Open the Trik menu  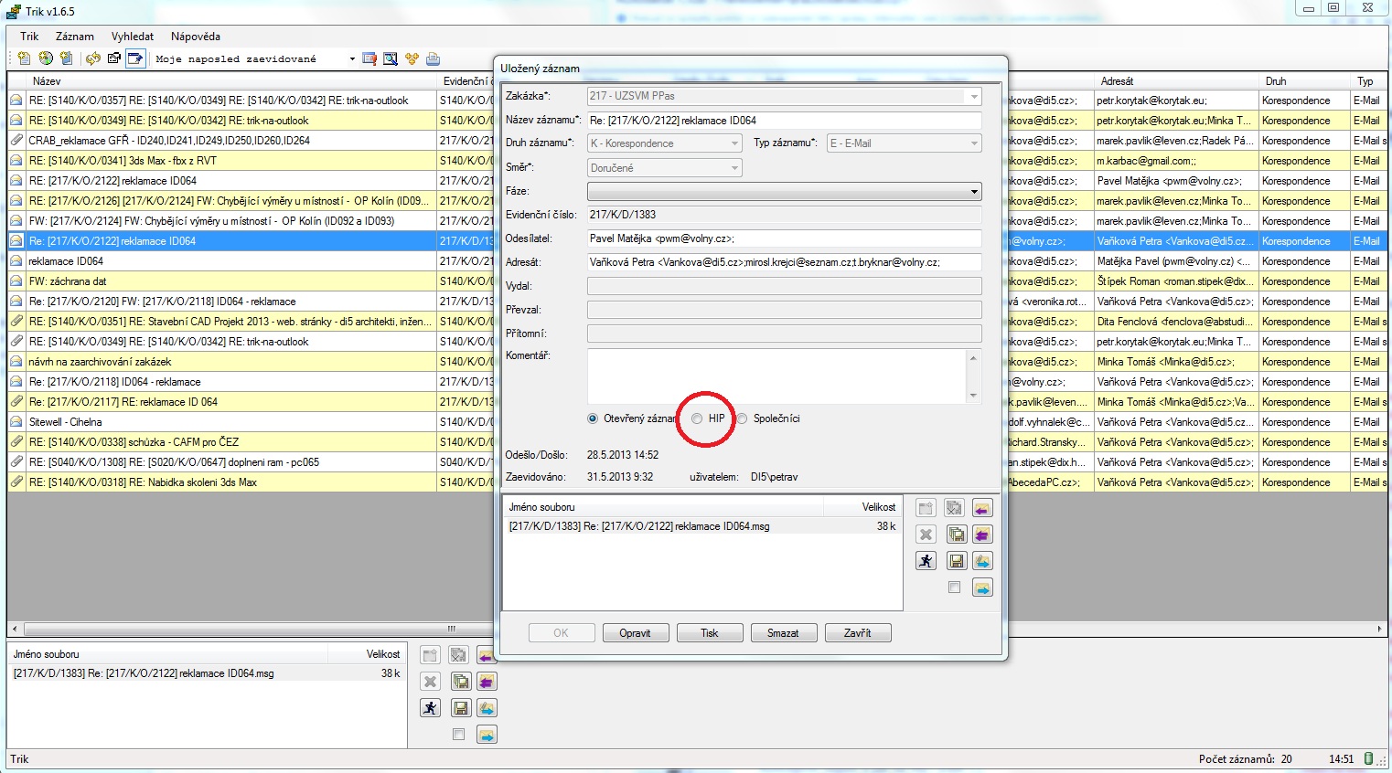click(x=29, y=37)
